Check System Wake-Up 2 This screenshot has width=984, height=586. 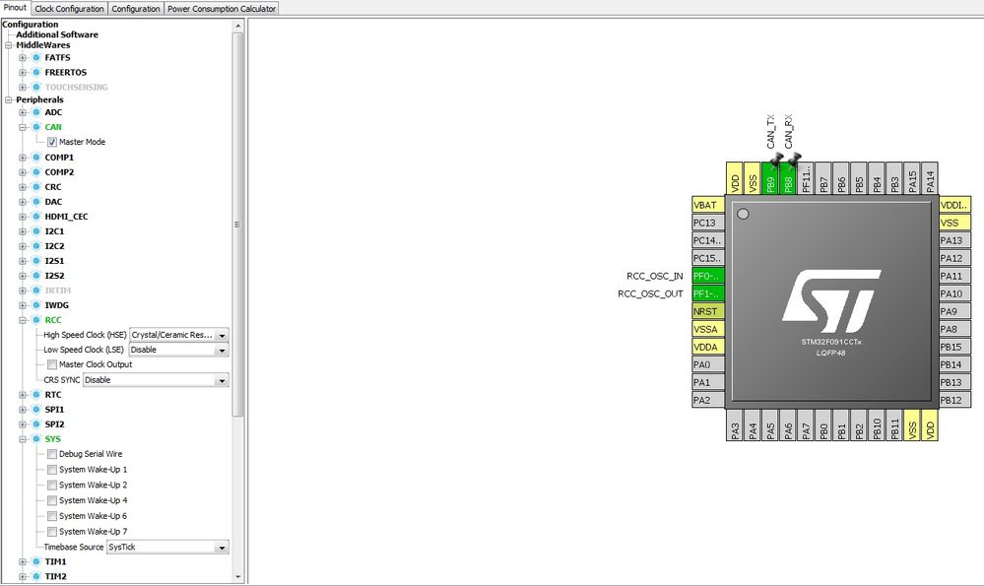point(52,485)
